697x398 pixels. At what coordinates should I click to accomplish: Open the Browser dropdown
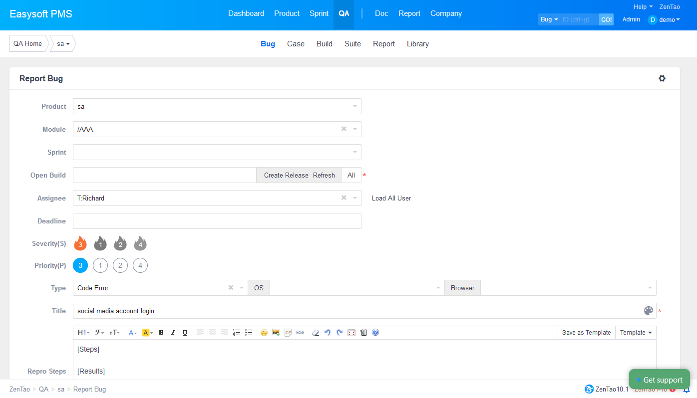[x=568, y=288]
